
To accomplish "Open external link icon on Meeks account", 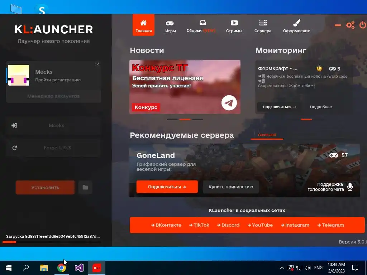I will tap(97, 64).
